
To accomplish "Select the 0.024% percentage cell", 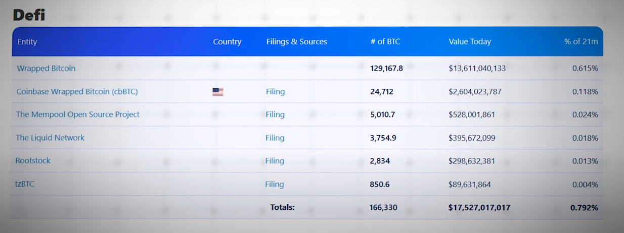I will (586, 114).
